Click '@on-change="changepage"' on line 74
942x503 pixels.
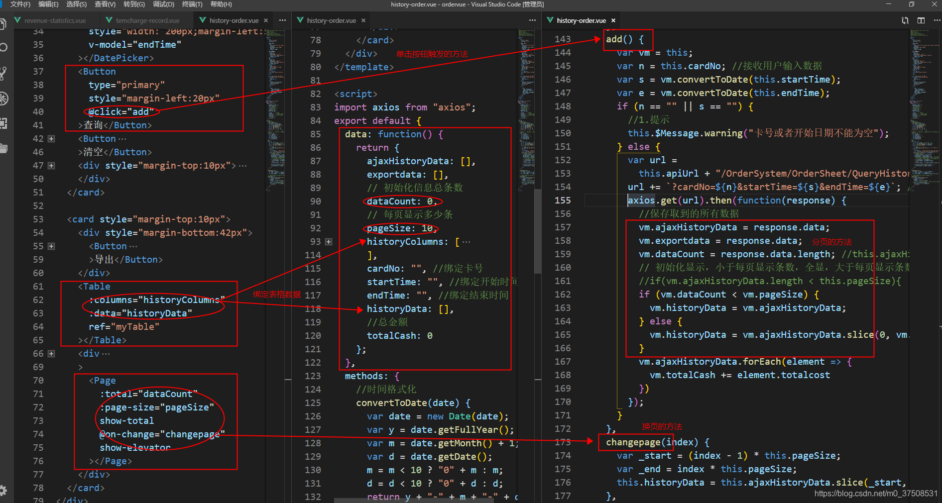pos(162,434)
